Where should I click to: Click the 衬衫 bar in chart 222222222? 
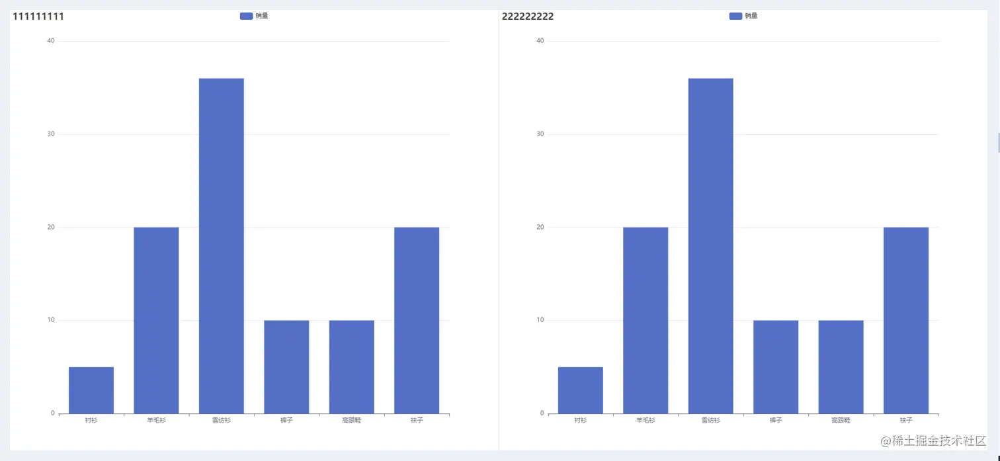click(x=581, y=390)
